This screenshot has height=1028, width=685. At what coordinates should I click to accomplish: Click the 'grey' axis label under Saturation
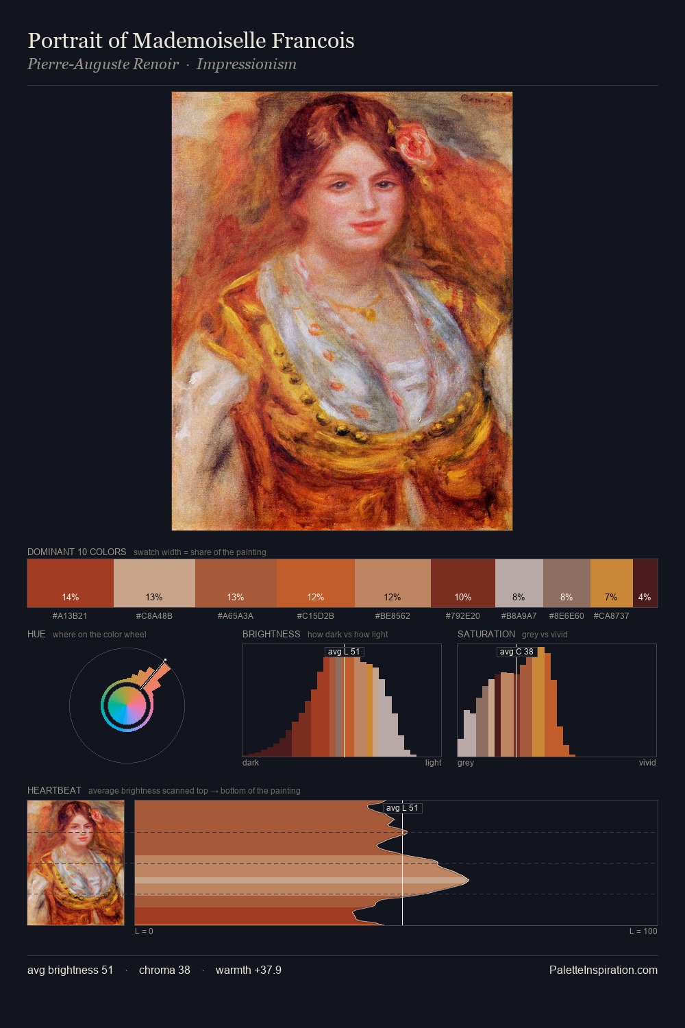click(x=466, y=763)
